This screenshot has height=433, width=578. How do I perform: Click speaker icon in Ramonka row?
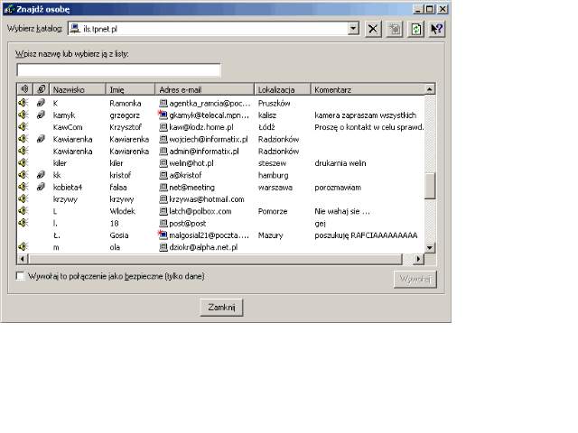23,103
